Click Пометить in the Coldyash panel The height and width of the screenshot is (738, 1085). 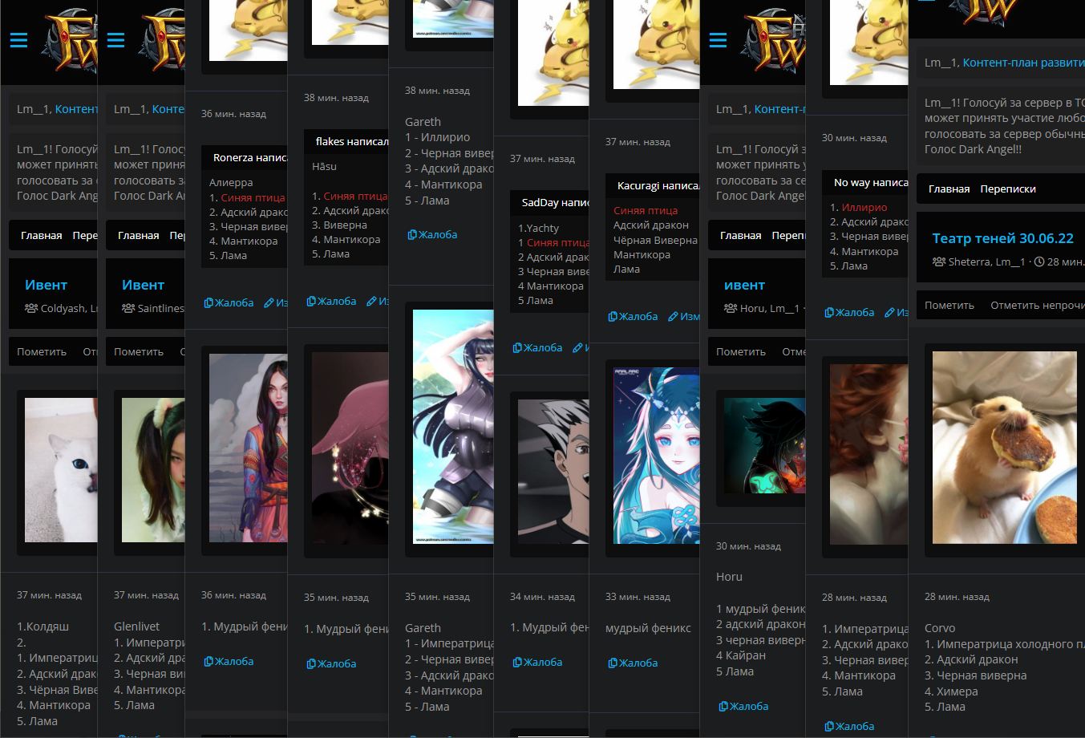point(42,351)
